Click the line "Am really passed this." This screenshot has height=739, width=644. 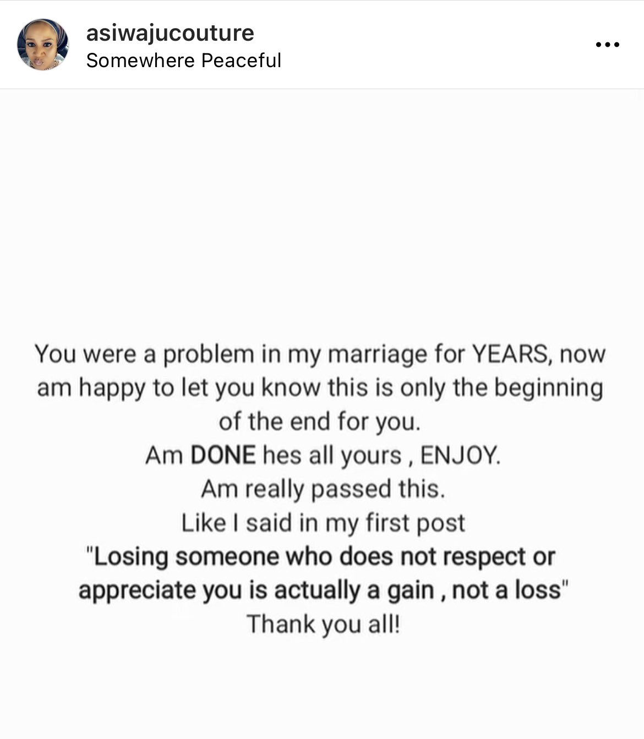pos(323,489)
